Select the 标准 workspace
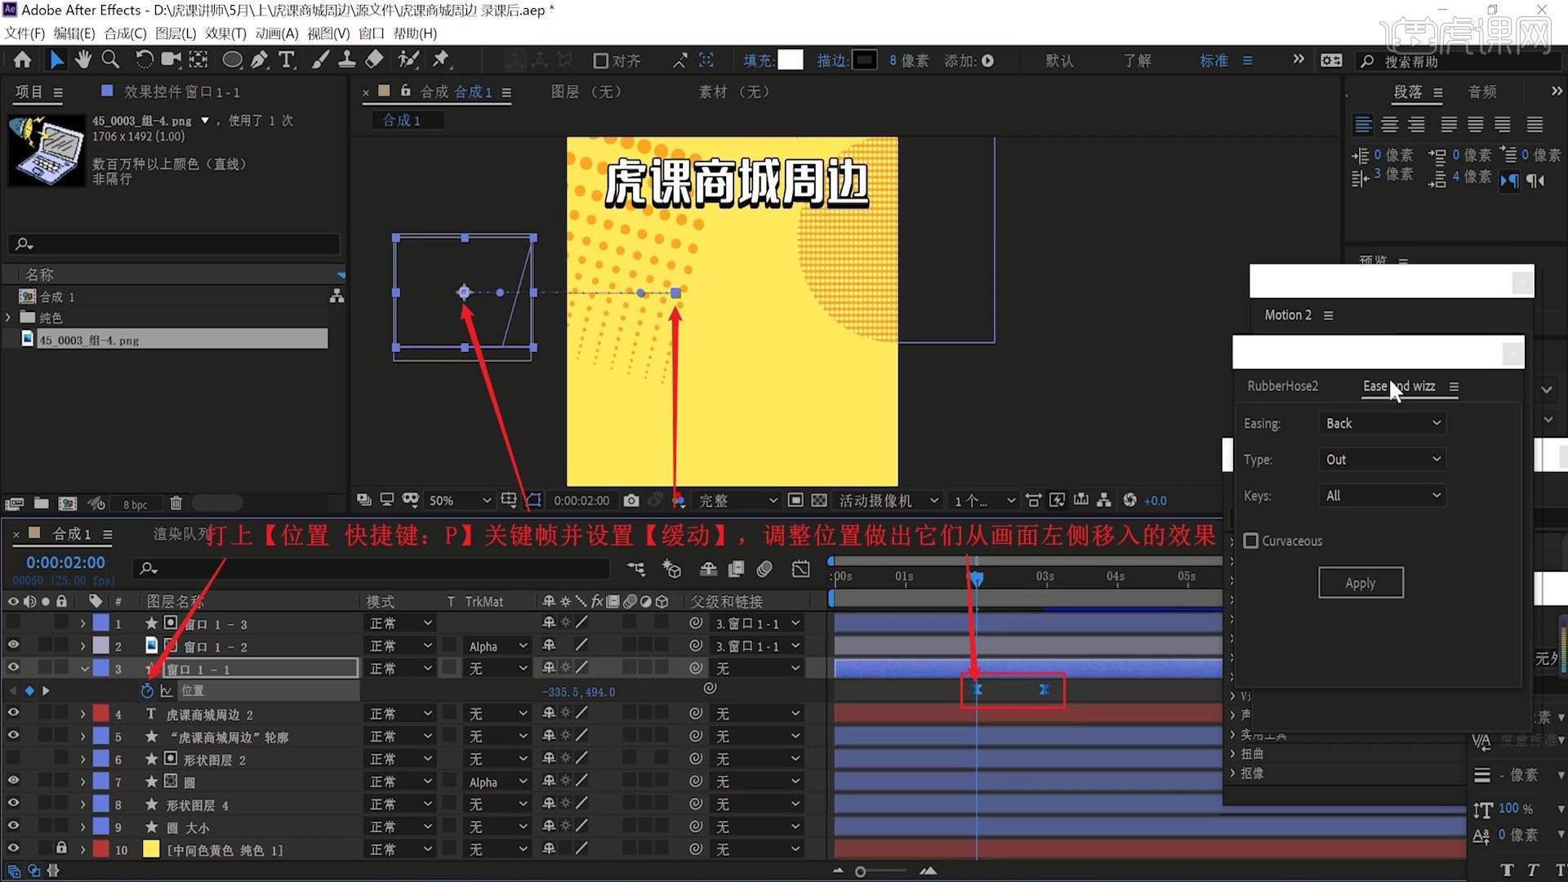 pyautogui.click(x=1214, y=60)
